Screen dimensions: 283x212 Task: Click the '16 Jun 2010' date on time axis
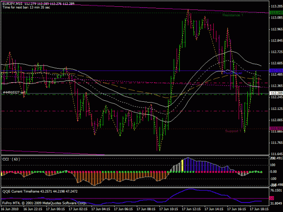10,209
